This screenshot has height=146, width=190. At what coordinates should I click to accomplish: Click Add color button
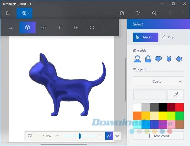158,136
